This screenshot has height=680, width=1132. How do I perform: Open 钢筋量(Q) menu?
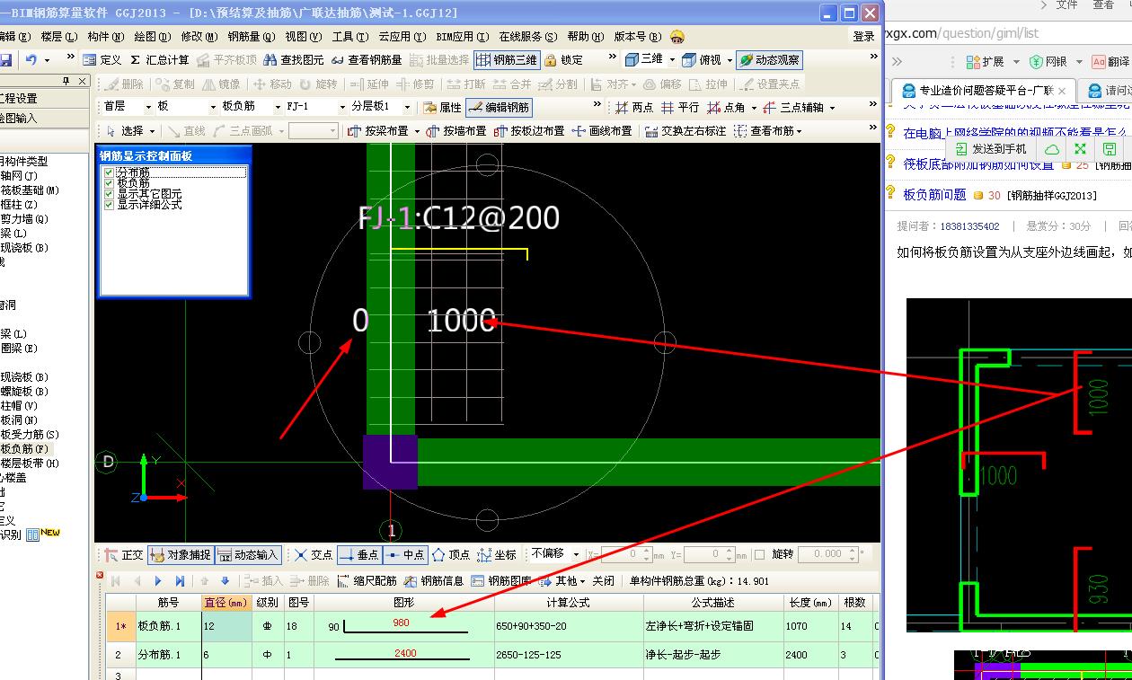point(251,37)
